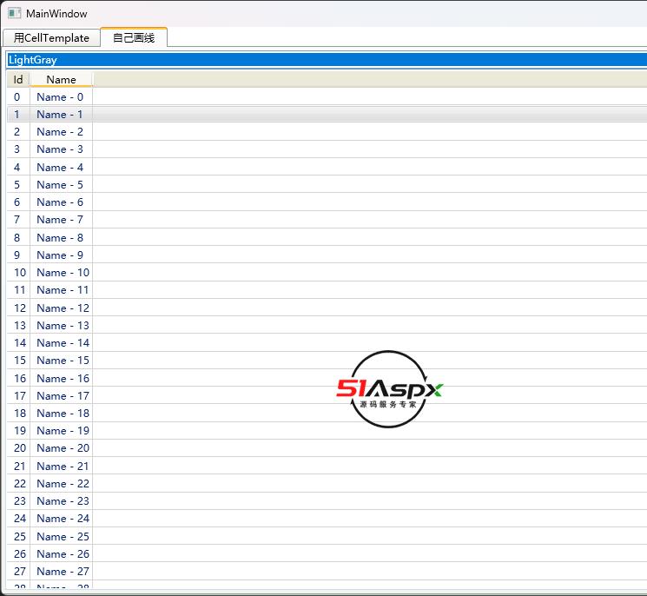Select the row labeled Name - 0
Image resolution: width=647 pixels, height=596 pixels.
coord(60,97)
